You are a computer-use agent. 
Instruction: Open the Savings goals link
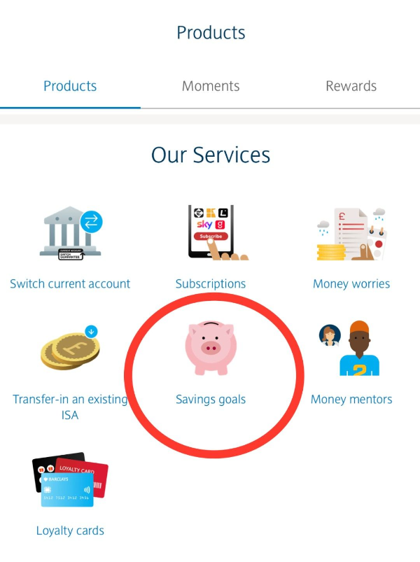click(x=211, y=399)
